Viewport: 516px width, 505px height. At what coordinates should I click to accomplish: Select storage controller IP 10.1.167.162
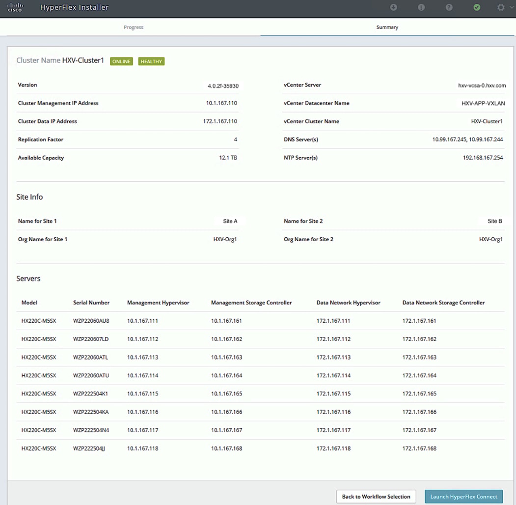pos(226,339)
